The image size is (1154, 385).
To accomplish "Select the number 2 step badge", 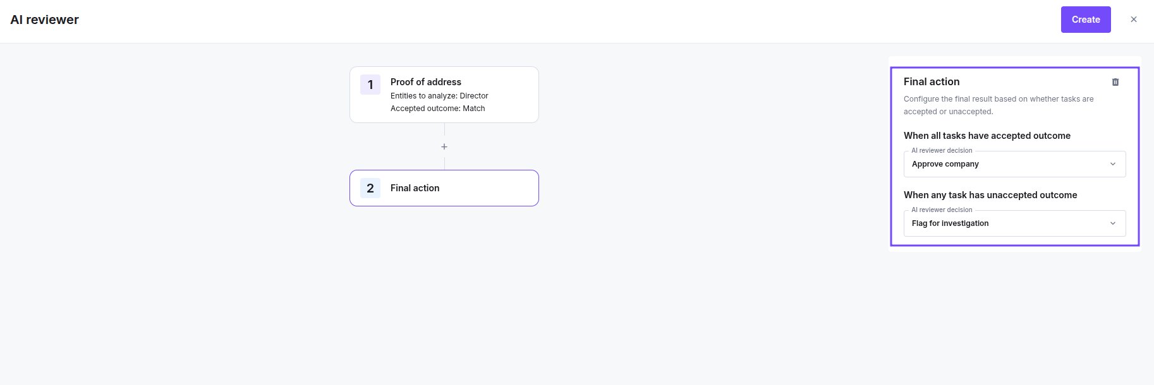I will click(x=370, y=188).
